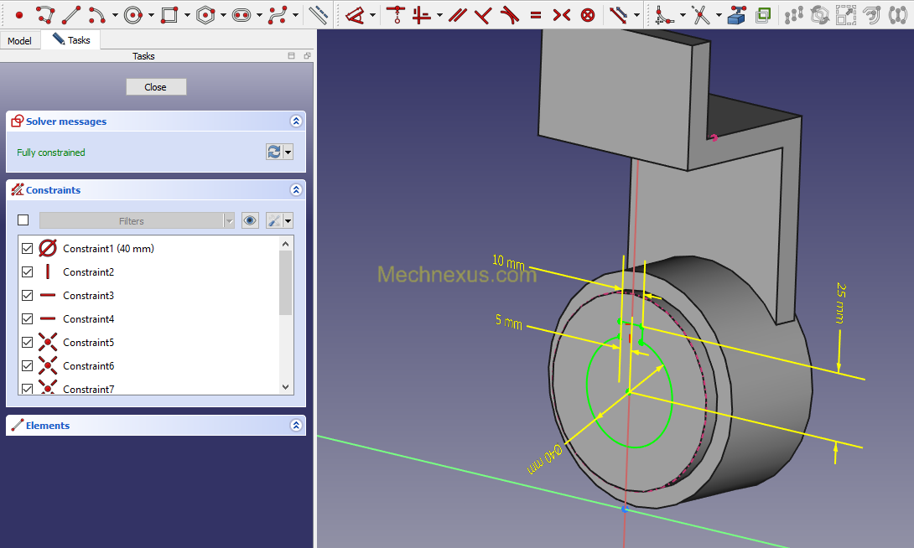The width and height of the screenshot is (914, 548).
Task: Toggle construction geometry mode
Action: (x=319, y=15)
